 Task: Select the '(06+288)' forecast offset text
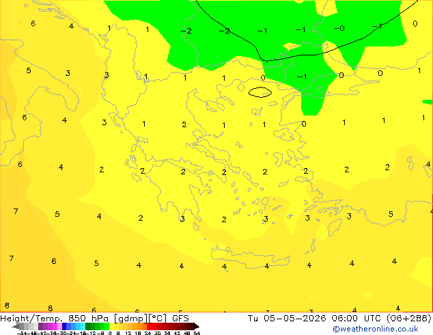pos(409,319)
